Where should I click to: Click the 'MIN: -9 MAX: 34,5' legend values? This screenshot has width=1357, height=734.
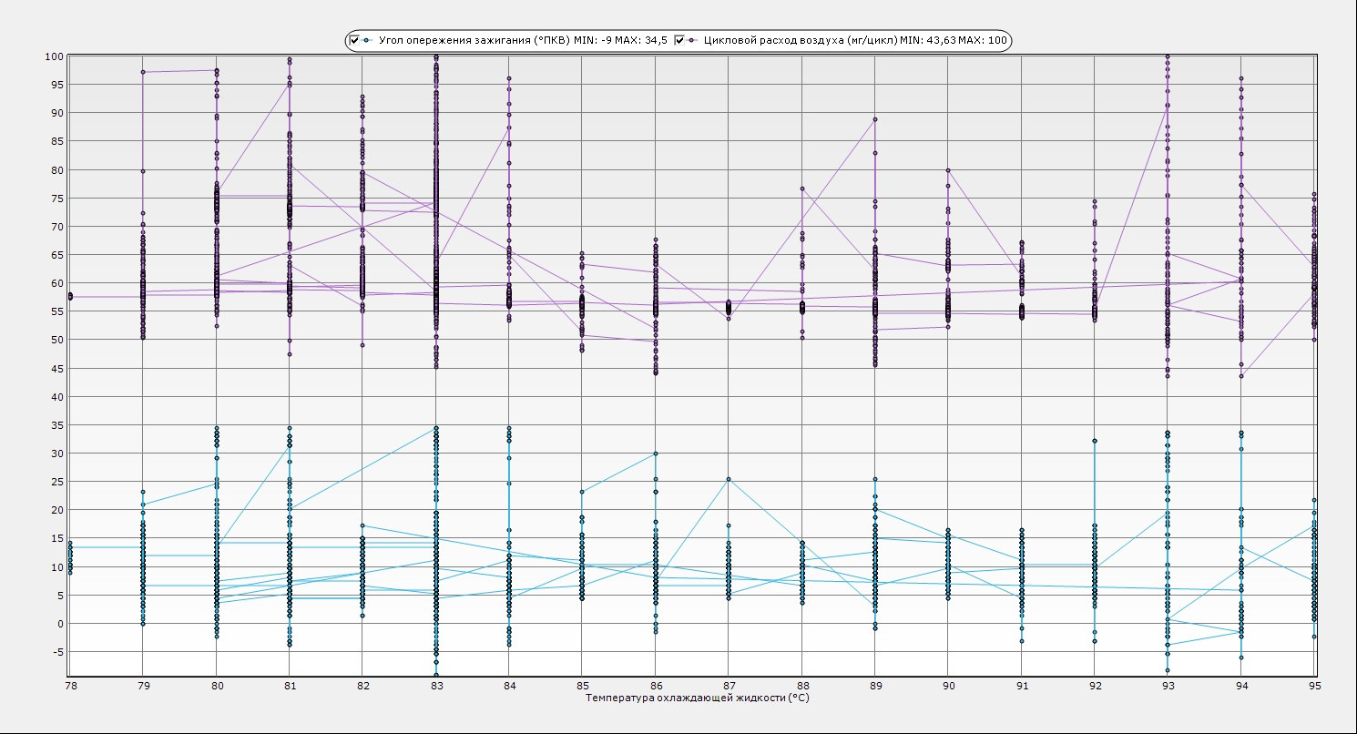620,40
